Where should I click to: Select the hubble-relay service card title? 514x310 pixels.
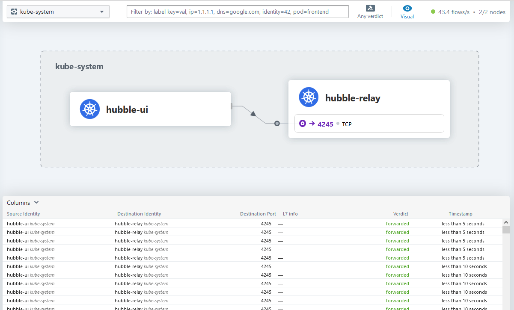click(353, 98)
